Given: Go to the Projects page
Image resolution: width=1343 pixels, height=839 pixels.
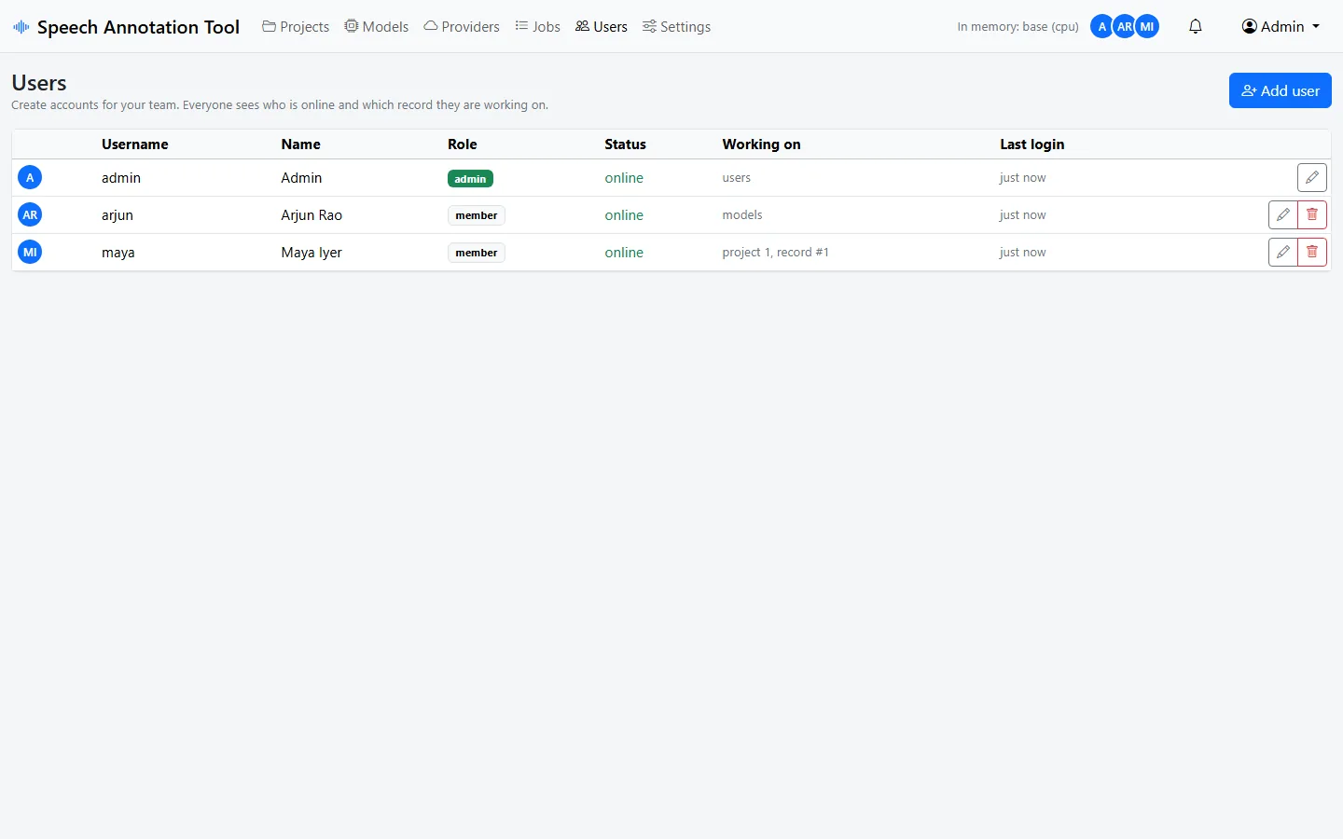Looking at the screenshot, I should pyautogui.click(x=296, y=27).
